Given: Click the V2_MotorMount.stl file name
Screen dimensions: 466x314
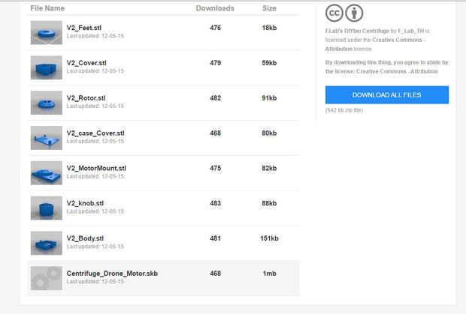Looking at the screenshot, I should (96, 169).
